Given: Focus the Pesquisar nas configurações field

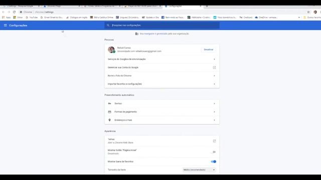Looking at the screenshot, I should pos(162,25).
